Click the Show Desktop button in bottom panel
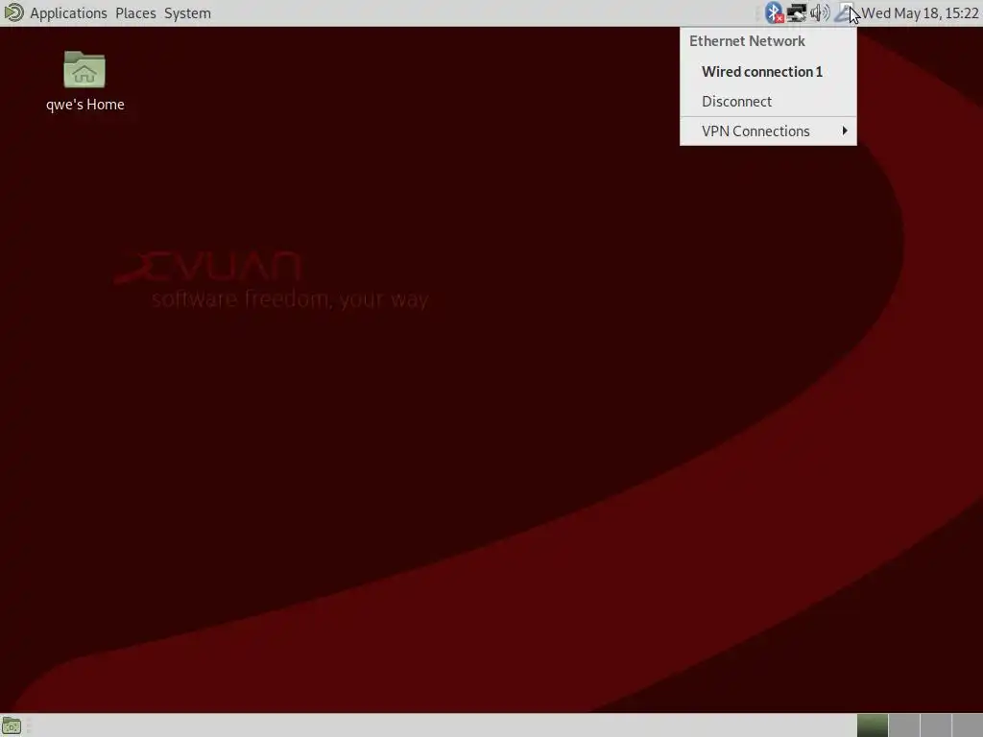 12,725
